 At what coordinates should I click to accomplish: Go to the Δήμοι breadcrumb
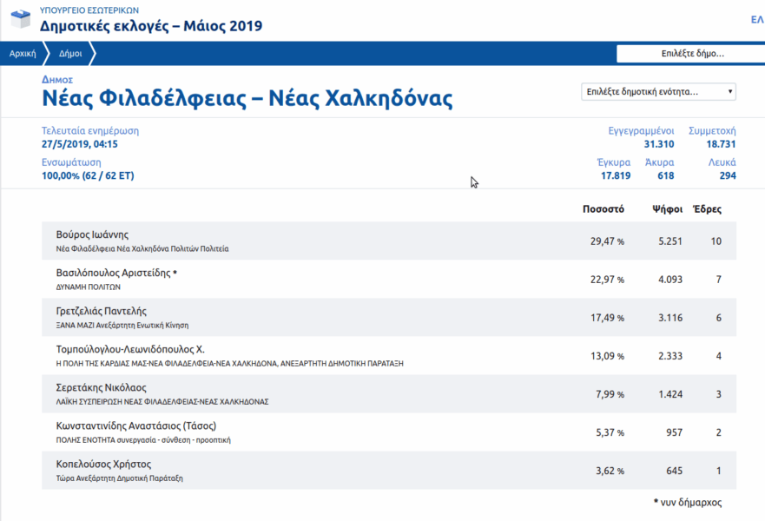coord(70,54)
